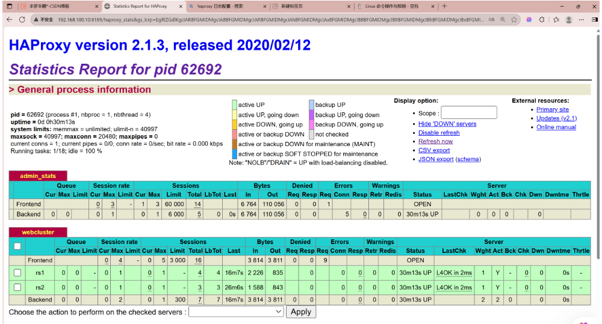
Task: Click admin_stats Frontend session limit '60 000'
Action: point(175,204)
